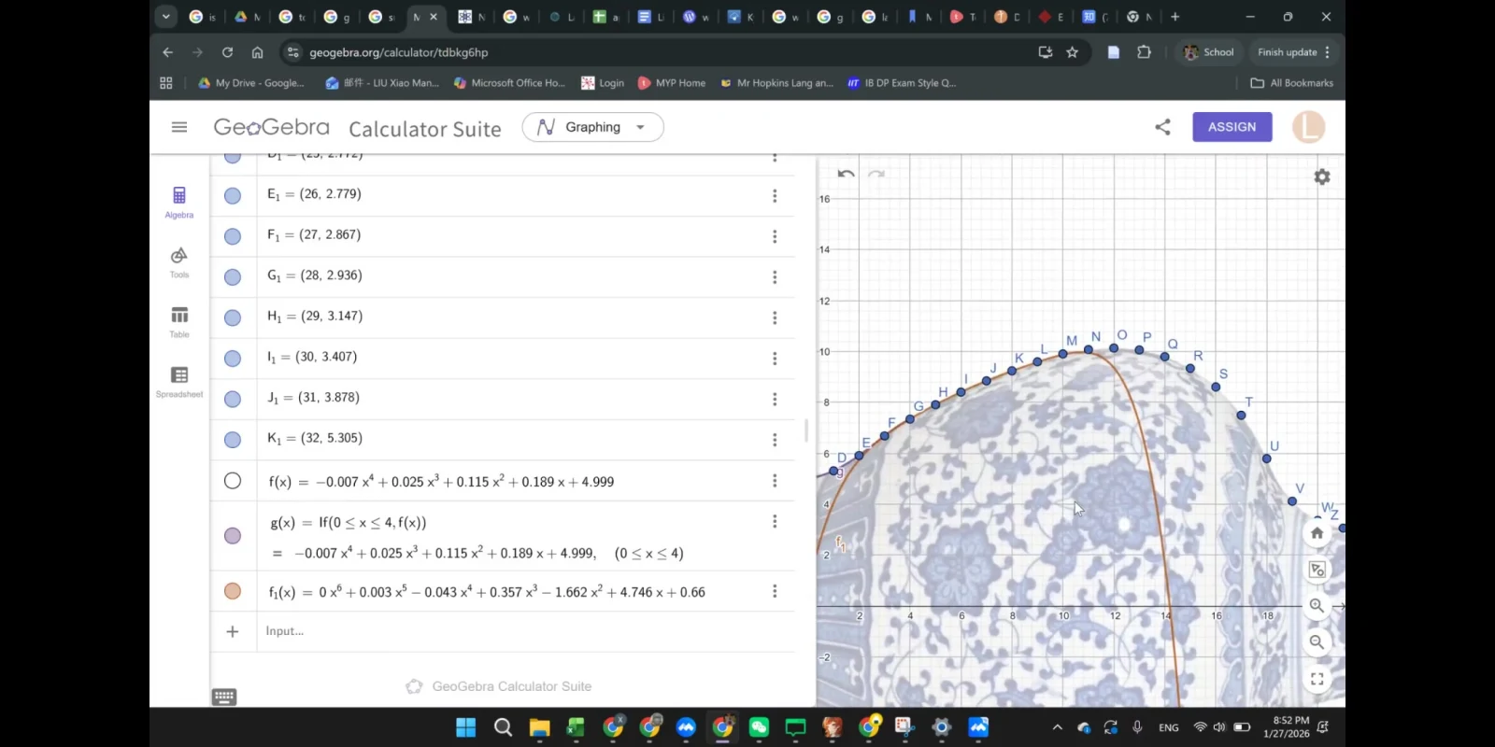1495x747 pixels.
Task: Select point N on the graph
Action: (x=1089, y=349)
